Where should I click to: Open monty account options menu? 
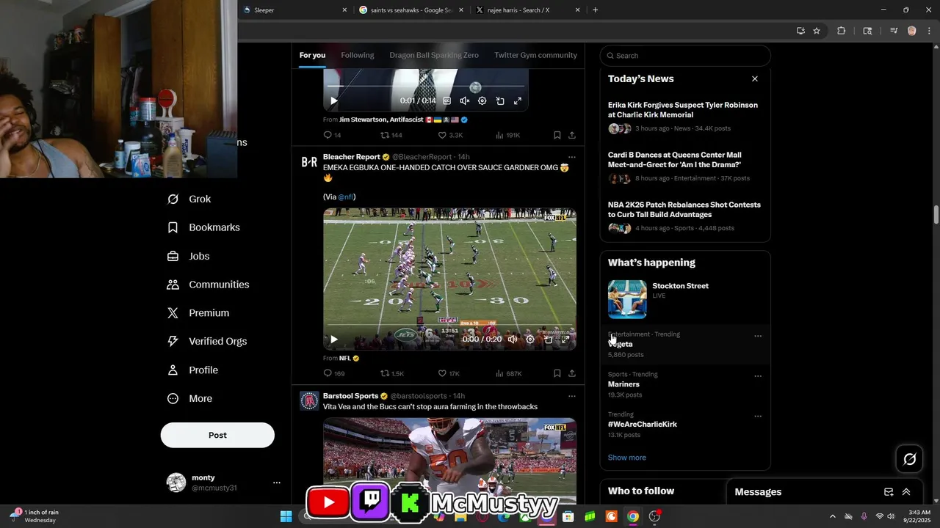point(277,483)
